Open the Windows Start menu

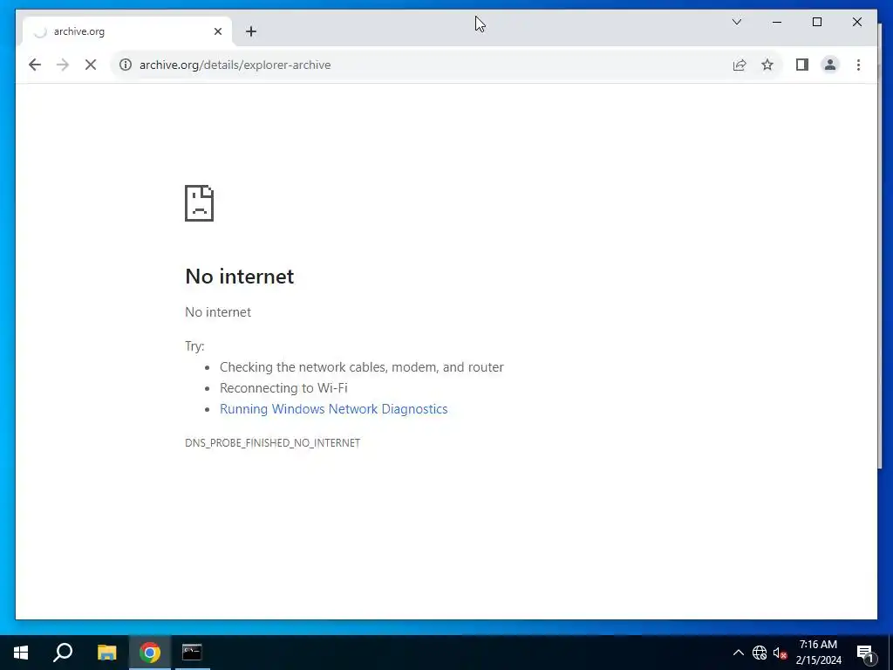pyautogui.click(x=21, y=653)
